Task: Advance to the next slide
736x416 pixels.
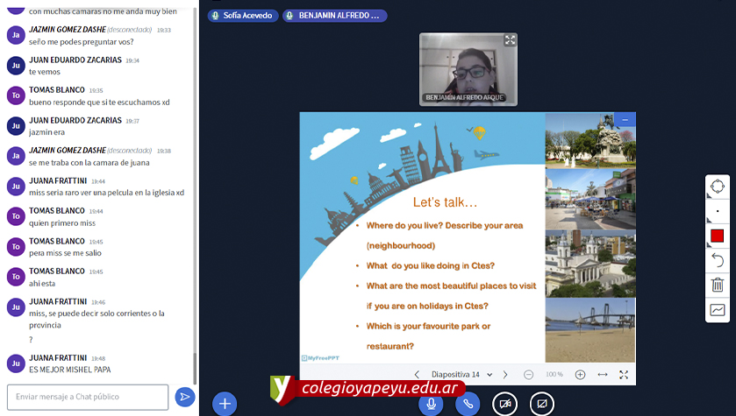Action: (x=505, y=374)
